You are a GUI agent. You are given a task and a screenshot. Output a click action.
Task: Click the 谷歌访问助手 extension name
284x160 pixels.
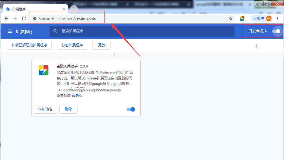click(x=67, y=66)
